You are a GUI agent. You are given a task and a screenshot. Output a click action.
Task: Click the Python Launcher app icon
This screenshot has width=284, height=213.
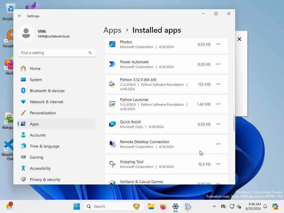tap(112, 104)
